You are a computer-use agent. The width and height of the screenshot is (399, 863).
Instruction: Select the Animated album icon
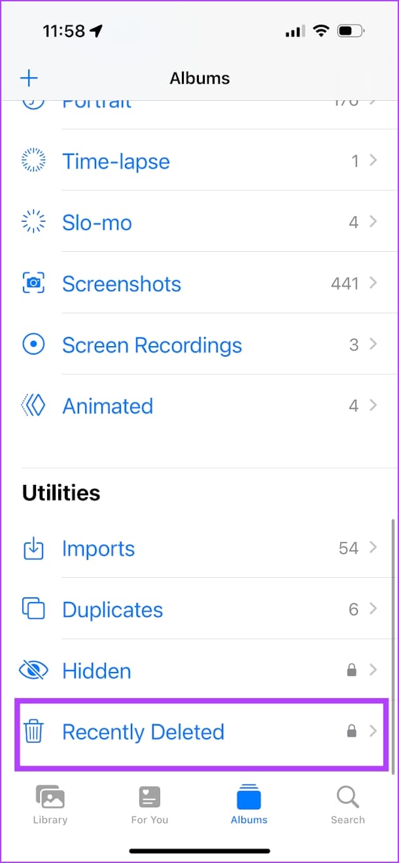[33, 405]
